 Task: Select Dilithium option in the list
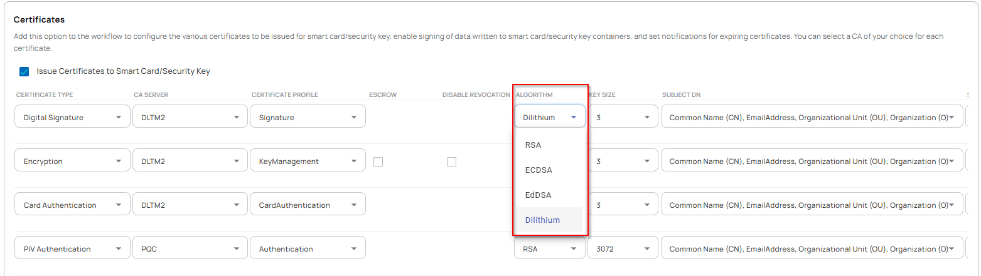[542, 220]
